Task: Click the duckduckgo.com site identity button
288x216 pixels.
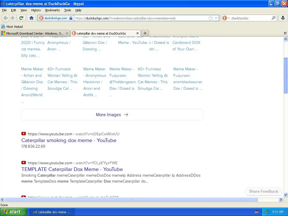Action: 56,18
